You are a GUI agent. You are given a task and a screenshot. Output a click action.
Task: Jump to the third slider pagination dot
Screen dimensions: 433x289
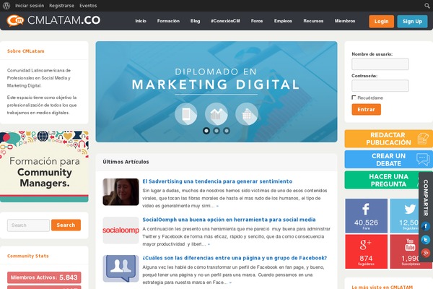click(x=227, y=131)
